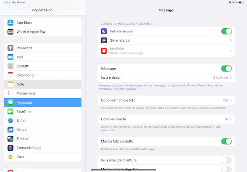Tap the 3 indirizzi value
This screenshot has width=247, height=172.
pyautogui.click(x=220, y=78)
